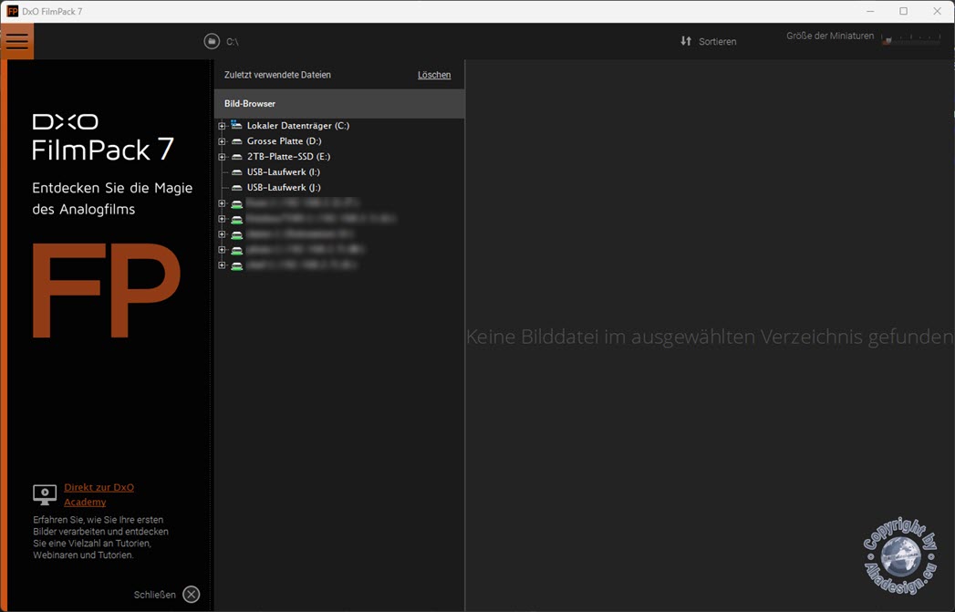Click Zuletzt verwendete Dateien heading
The width and height of the screenshot is (955, 612).
point(277,75)
